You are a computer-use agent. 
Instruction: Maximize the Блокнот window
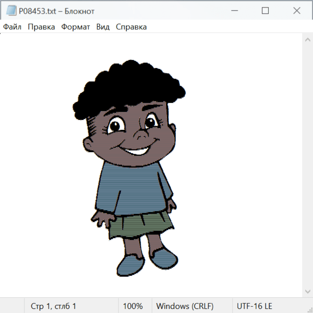pos(265,11)
